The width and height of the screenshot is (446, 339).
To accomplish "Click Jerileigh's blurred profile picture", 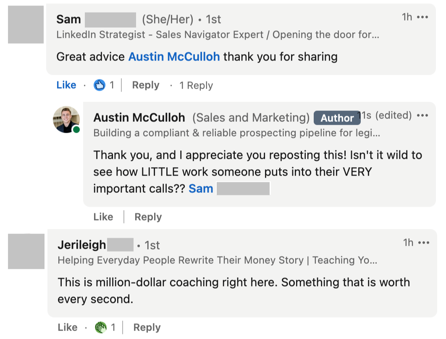I will [26, 251].
